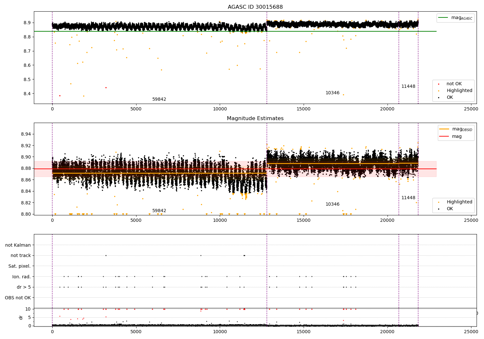Click the 'Magnitude Estimates' plot title
Screen dimensions: 484x339
[x=255, y=118]
